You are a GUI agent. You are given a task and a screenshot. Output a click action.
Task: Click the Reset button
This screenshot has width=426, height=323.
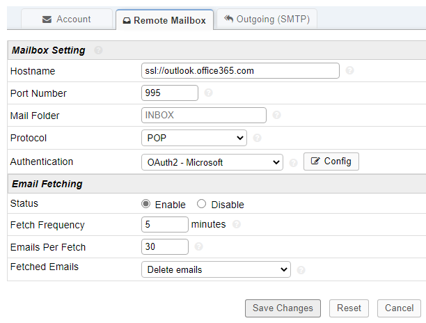click(x=349, y=308)
